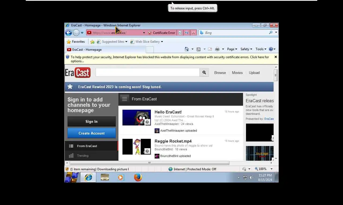Viewport: 343px width, 205px height.
Task: Click the RSS feeds icon
Action: pos(199,49)
